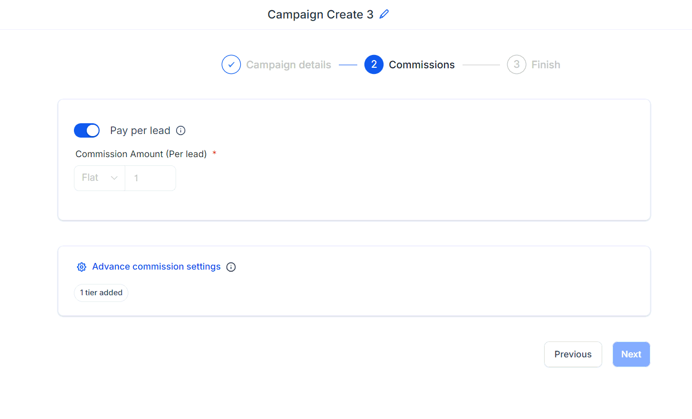Click the '1 tier added' badge
This screenshot has width=692, height=419.
101,293
